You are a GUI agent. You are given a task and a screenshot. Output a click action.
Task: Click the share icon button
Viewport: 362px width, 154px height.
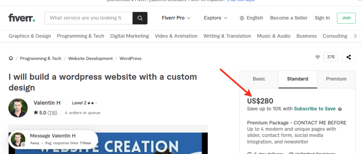(x=349, y=57)
